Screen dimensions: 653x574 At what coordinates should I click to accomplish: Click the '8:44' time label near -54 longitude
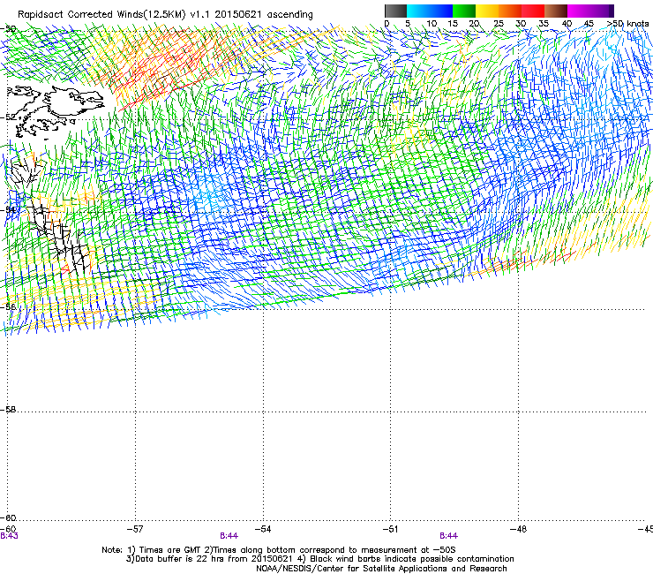(229, 536)
